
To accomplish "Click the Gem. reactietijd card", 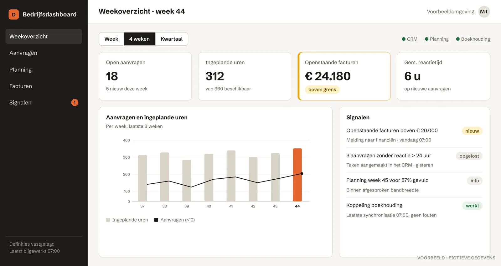I will [x=443, y=76].
